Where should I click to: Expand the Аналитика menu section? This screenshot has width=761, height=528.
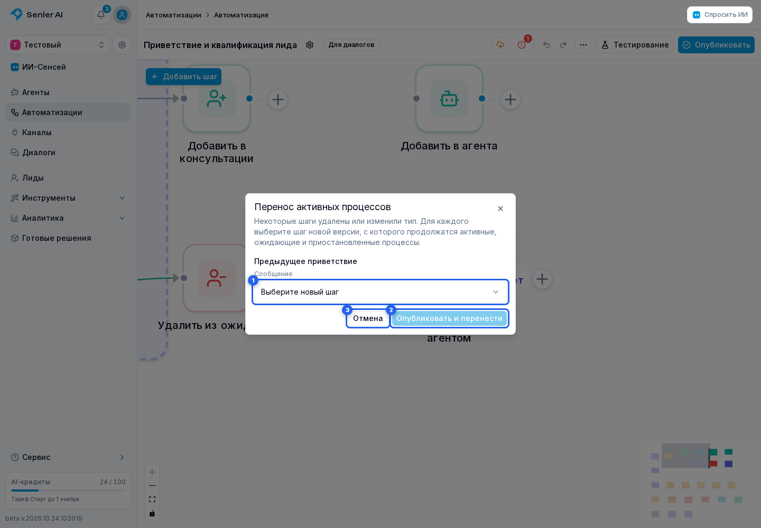point(69,218)
